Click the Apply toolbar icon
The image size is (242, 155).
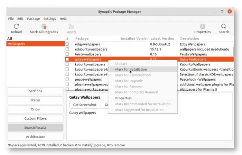coord(71,26)
